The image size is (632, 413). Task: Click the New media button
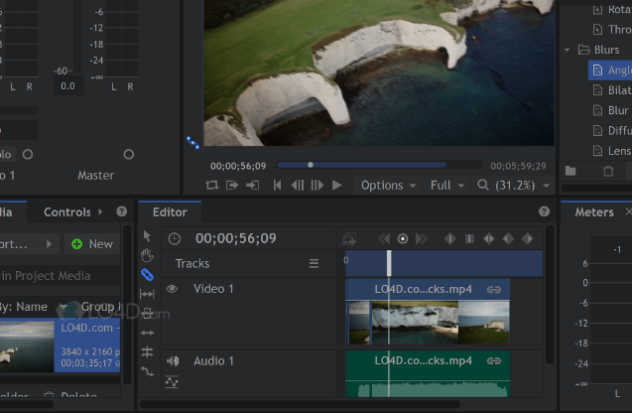91,243
